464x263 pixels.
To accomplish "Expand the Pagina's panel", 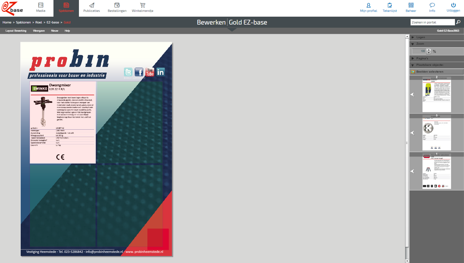I will pyautogui.click(x=437, y=58).
